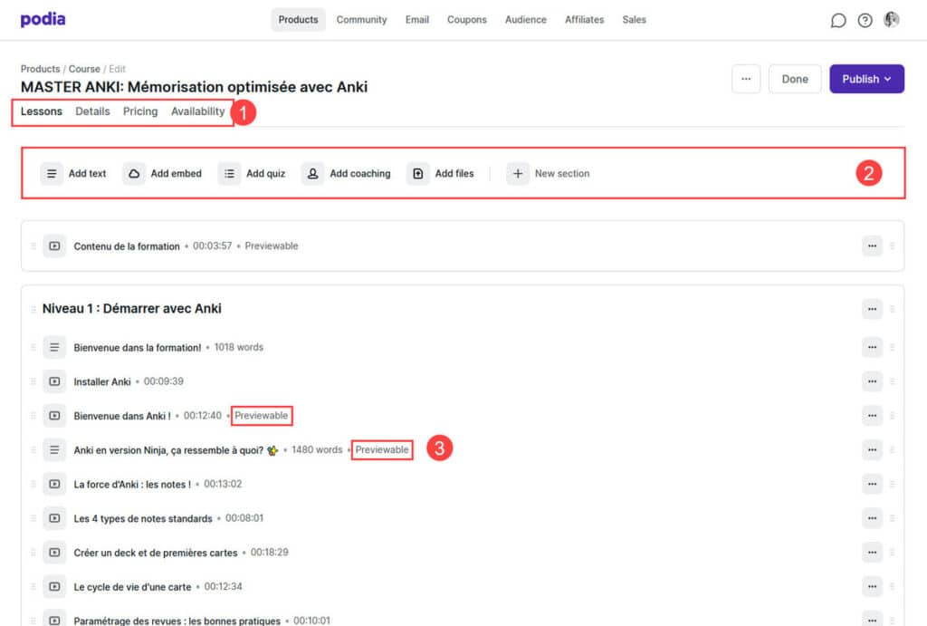Open lesson Paramétrage des revues
The height and width of the screenshot is (626, 927).
177,620
